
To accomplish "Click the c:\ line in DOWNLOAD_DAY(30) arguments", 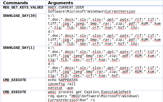I will pyautogui.click(x=51, y=16).
